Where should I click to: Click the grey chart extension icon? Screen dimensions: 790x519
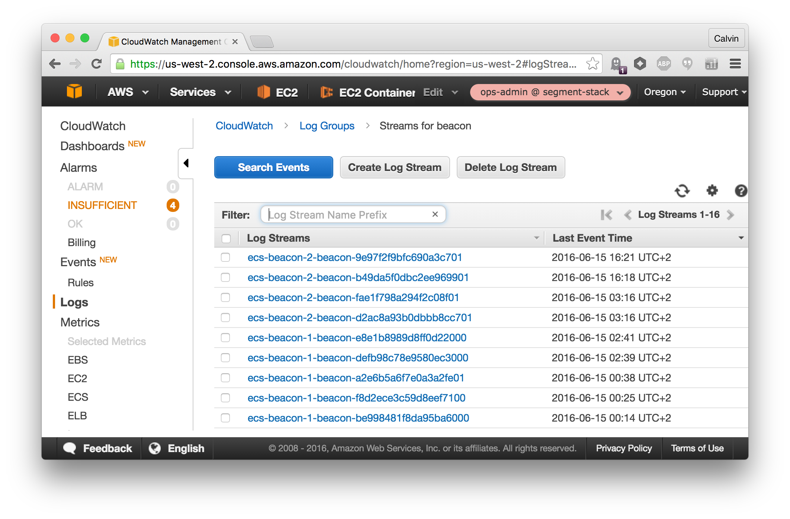(711, 64)
